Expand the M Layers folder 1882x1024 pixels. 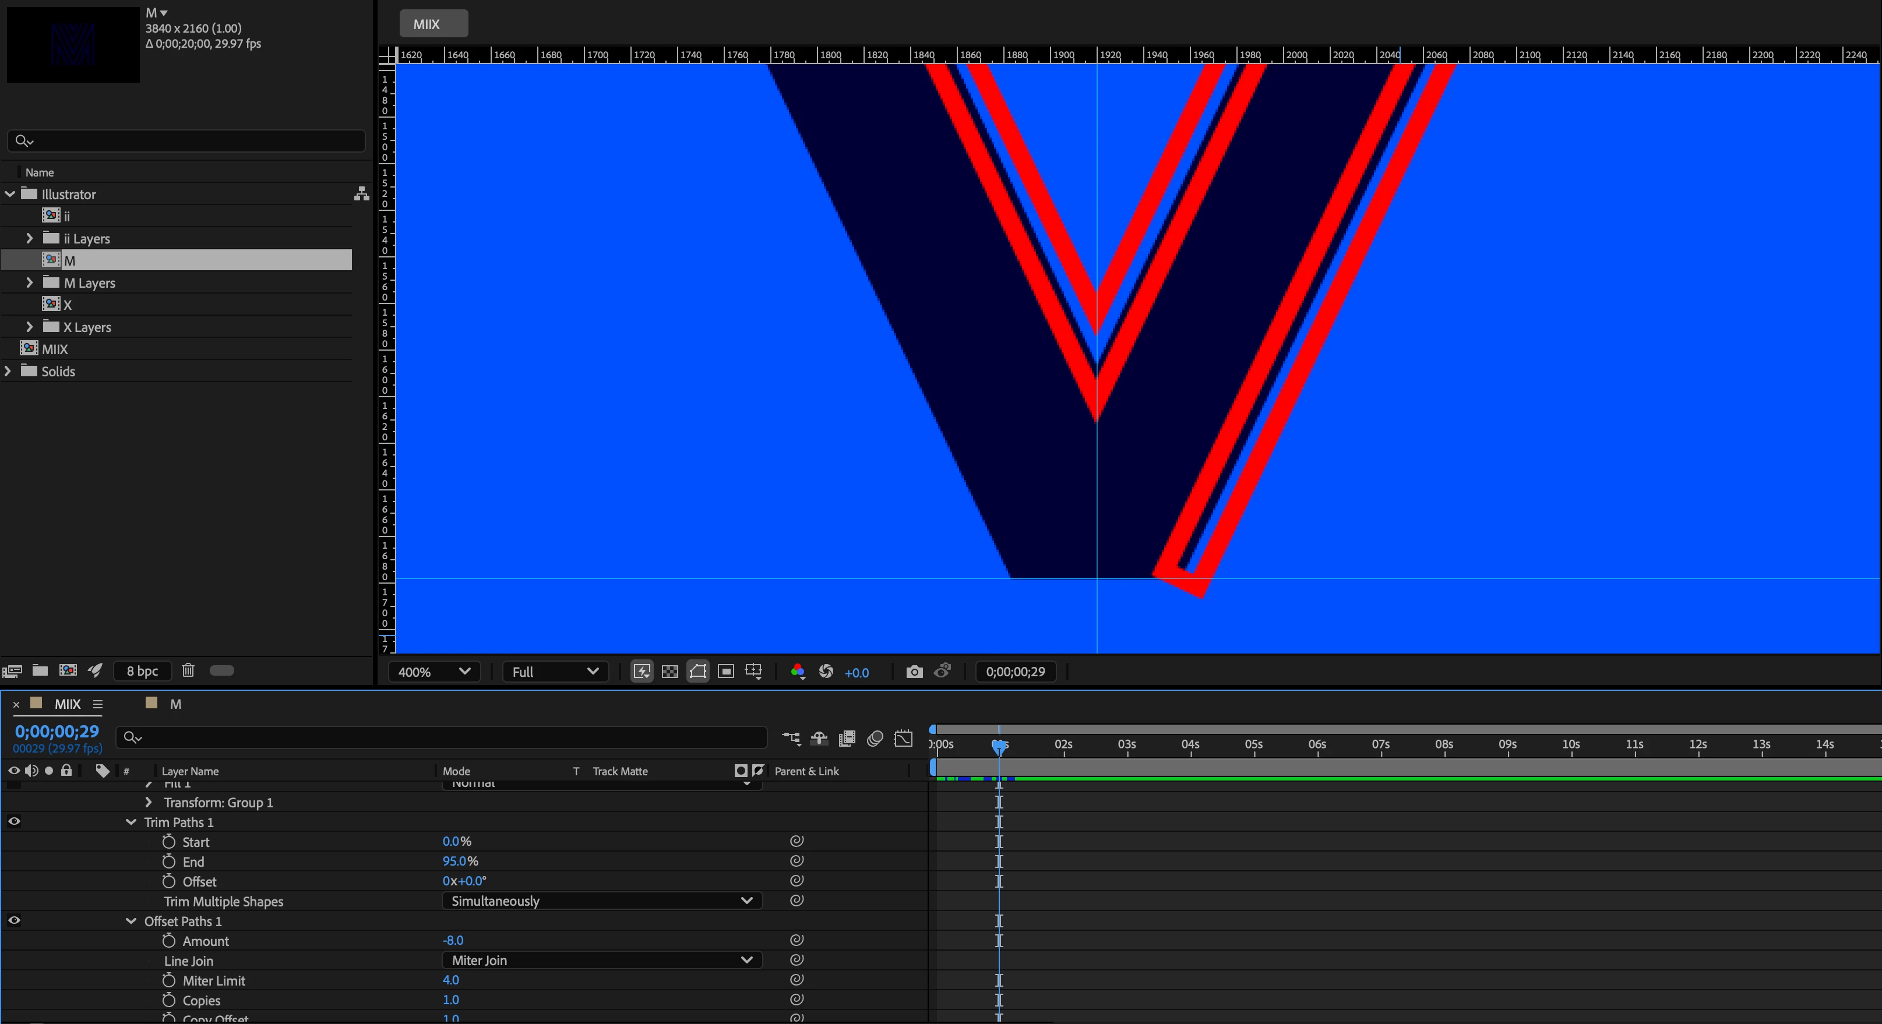[x=29, y=283]
